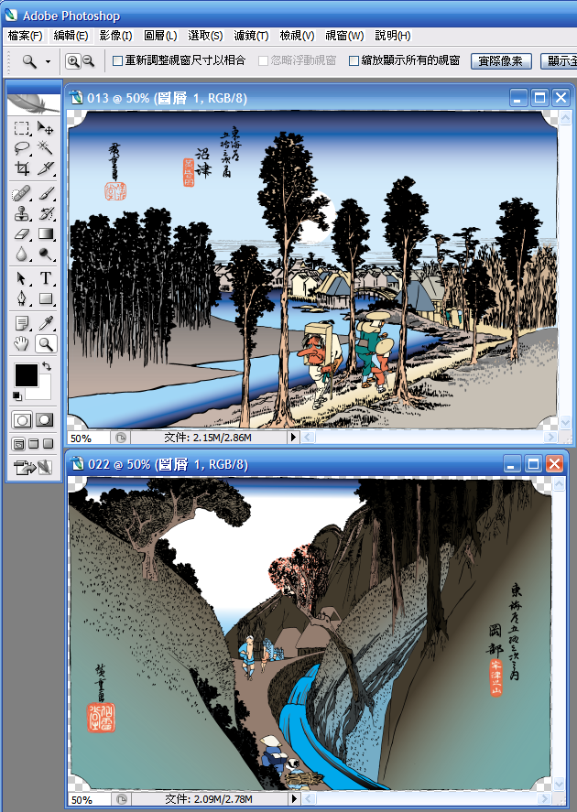This screenshot has height=812, width=577.
Task: Reset to default black and white colors
Action: [x=17, y=396]
